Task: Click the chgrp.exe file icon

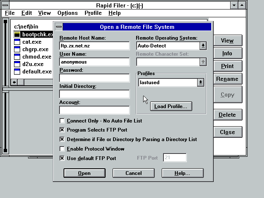Action: coord(17,49)
